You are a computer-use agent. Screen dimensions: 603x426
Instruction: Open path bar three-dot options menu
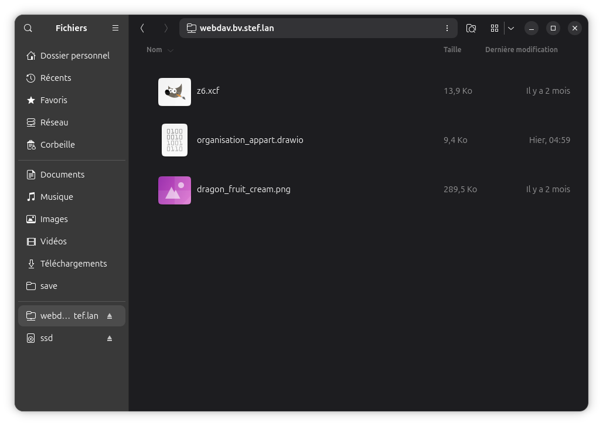tap(447, 28)
